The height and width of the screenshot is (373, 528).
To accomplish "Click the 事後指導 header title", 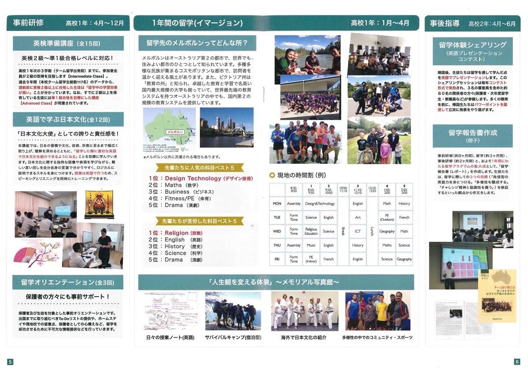I will tap(444, 23).
